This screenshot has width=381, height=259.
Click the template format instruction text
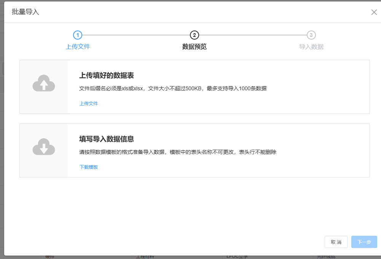coord(177,152)
